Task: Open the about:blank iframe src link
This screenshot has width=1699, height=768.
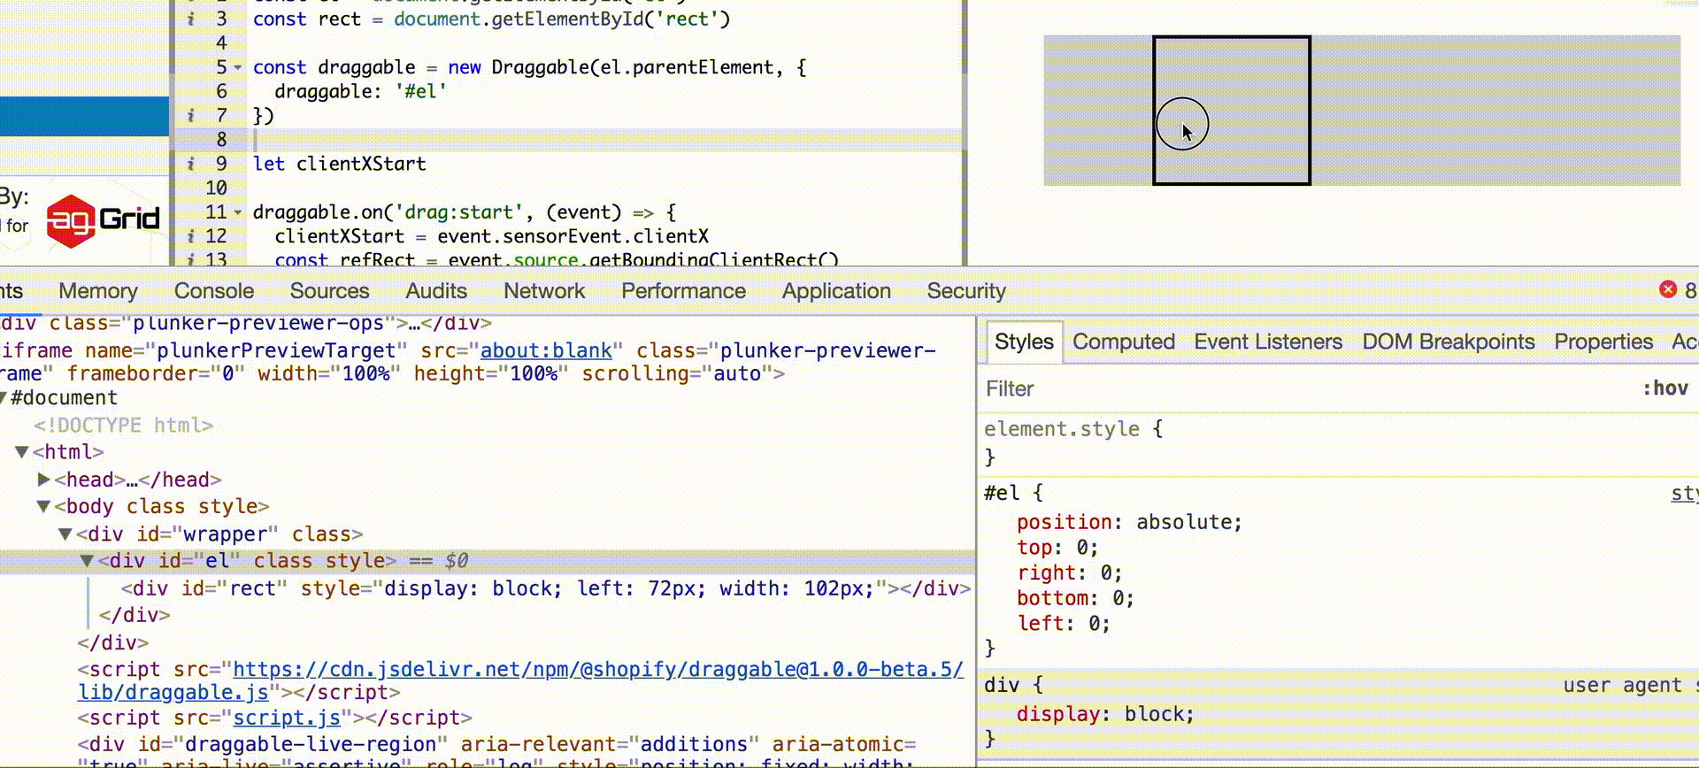Action: 546,350
